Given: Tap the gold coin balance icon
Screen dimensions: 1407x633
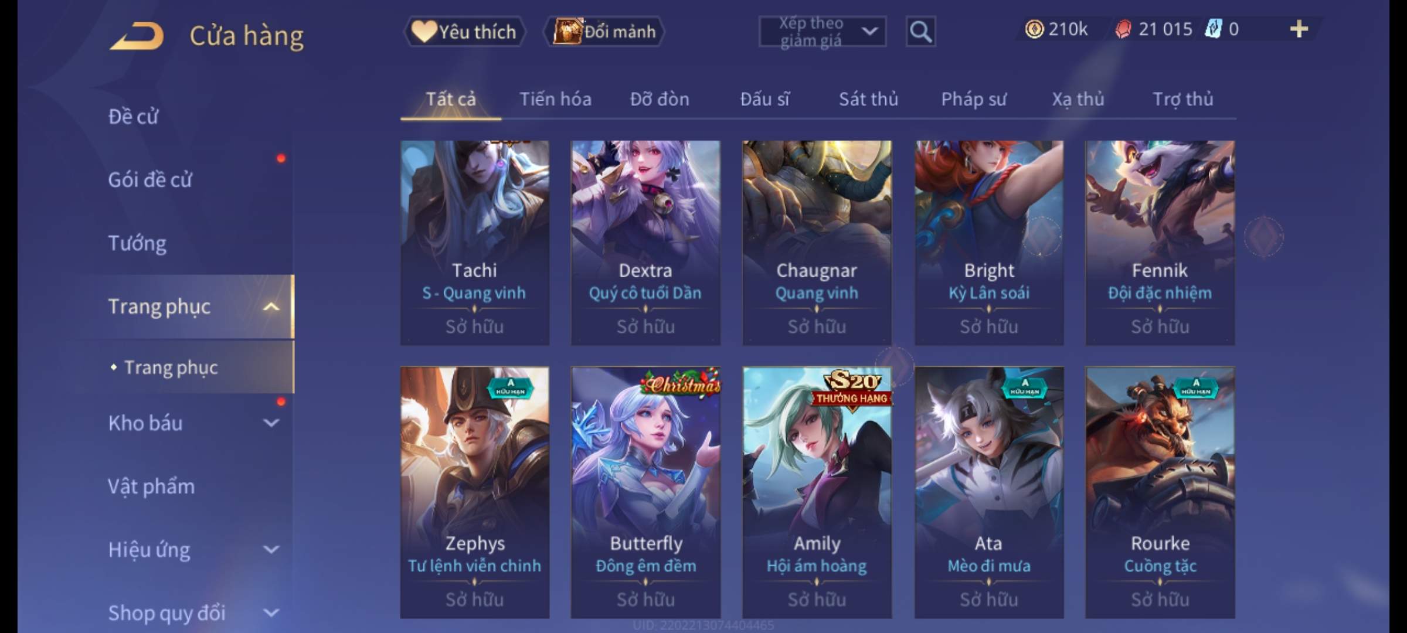Looking at the screenshot, I should coord(1034,29).
